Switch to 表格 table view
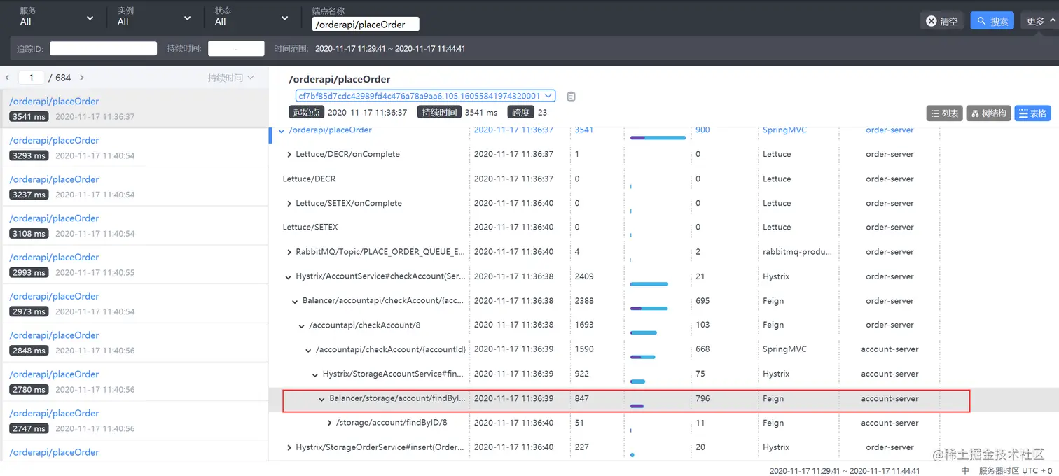This screenshot has width=1059, height=476. tap(1032, 113)
